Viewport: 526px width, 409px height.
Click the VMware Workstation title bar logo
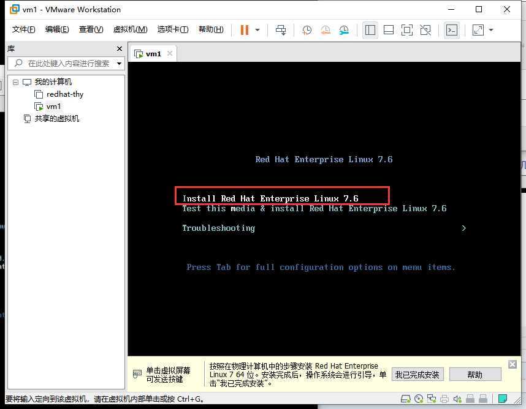pos(15,9)
